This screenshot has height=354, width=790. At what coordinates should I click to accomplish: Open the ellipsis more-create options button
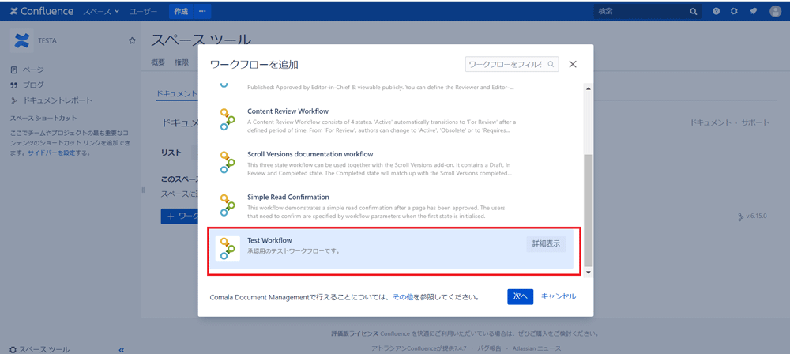(202, 11)
